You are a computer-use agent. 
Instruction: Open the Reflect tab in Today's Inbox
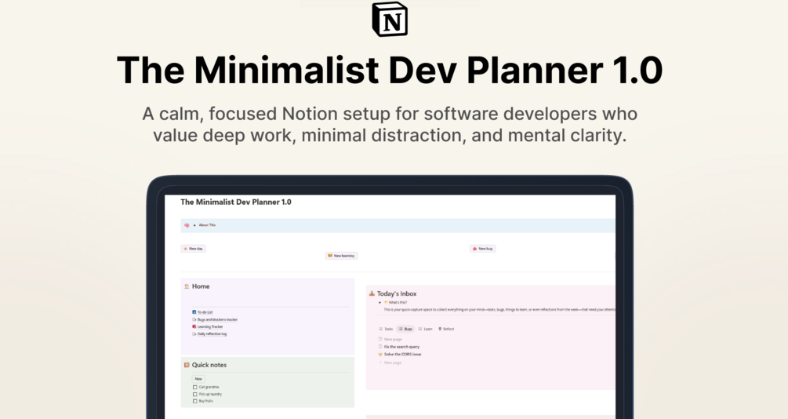[x=446, y=329]
